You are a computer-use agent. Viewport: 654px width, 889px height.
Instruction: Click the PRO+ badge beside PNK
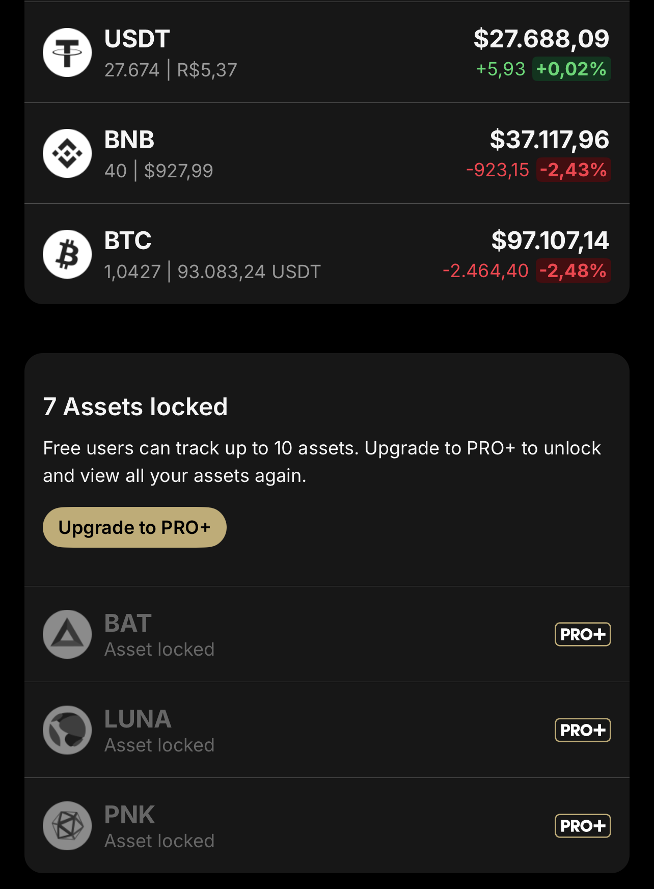[x=583, y=826]
